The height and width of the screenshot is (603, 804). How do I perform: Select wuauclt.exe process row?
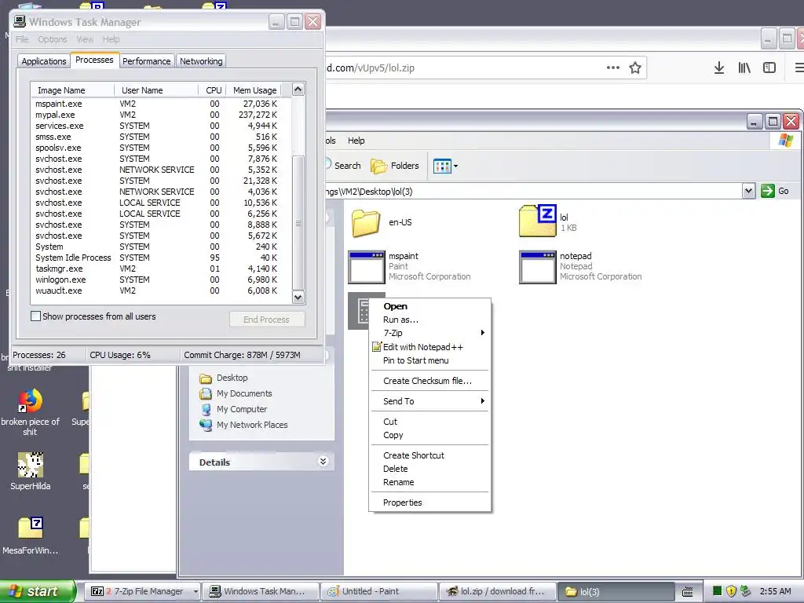pyautogui.click(x=160, y=291)
